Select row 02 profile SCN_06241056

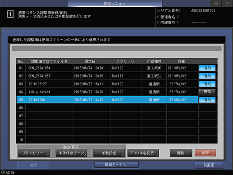(x=107, y=76)
